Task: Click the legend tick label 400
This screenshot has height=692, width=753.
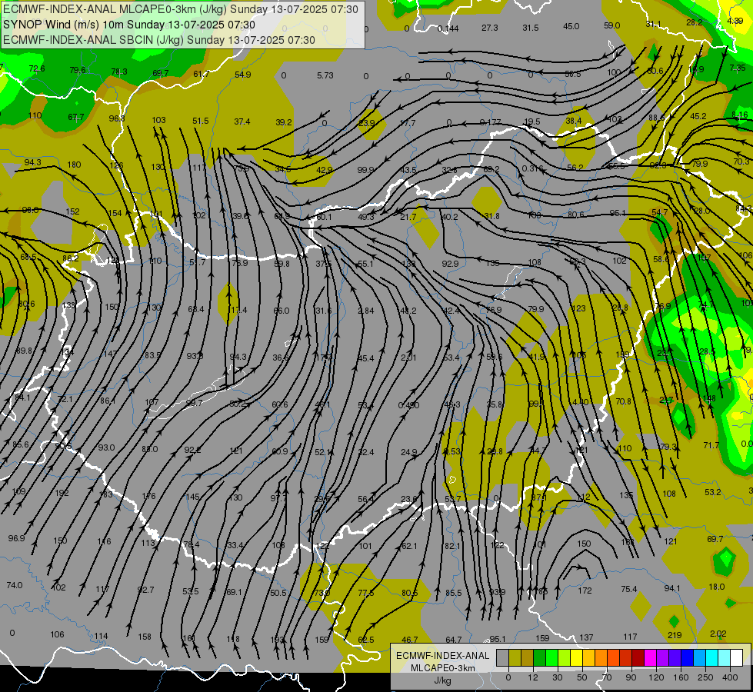Action: tap(731, 677)
